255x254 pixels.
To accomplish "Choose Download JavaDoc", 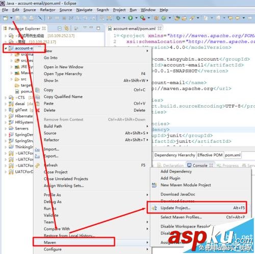I will [x=200, y=194].
